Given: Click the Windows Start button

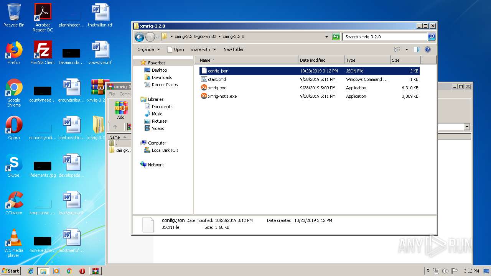Looking at the screenshot, I should (x=10, y=271).
